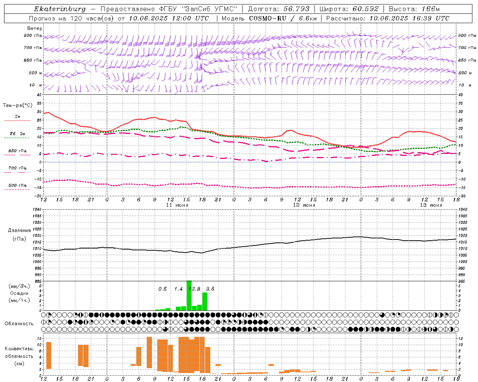Click the Долгота: 56.793 value
This screenshot has width=478, height=382.
[279, 9]
